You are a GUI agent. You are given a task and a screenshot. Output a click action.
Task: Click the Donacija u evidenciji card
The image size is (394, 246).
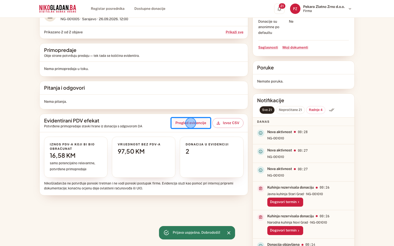212,157
